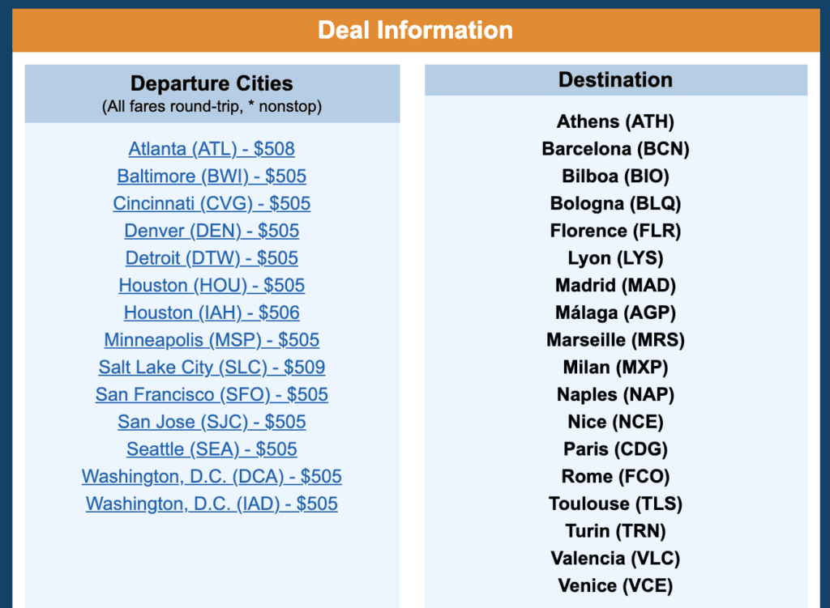Select the San Jose (SJC) $505 link

[212, 422]
